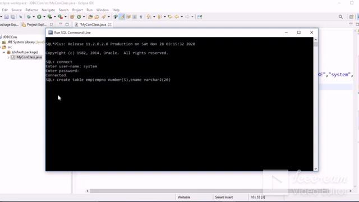This screenshot has width=359, height=202.
Task: Expand the MyConClass.java tree node
Action: [x=8, y=57]
